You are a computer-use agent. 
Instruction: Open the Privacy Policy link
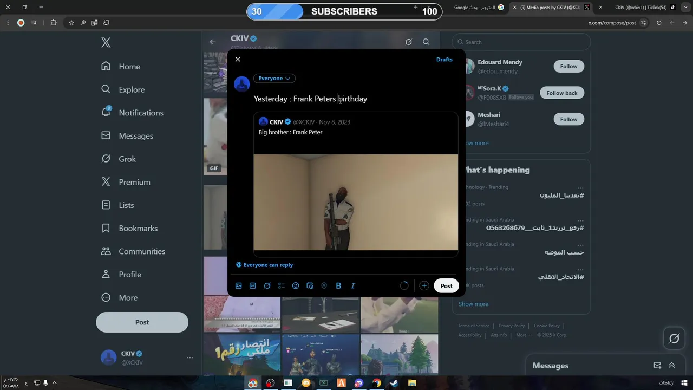tap(512, 326)
